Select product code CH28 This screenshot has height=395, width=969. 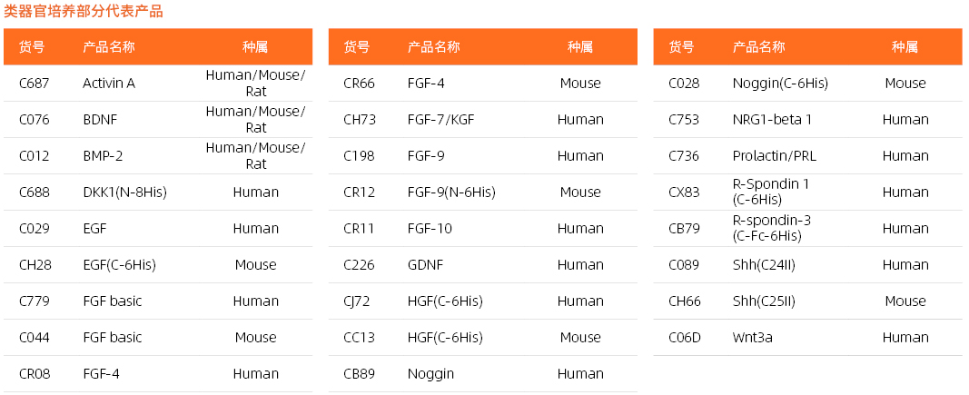(x=35, y=265)
